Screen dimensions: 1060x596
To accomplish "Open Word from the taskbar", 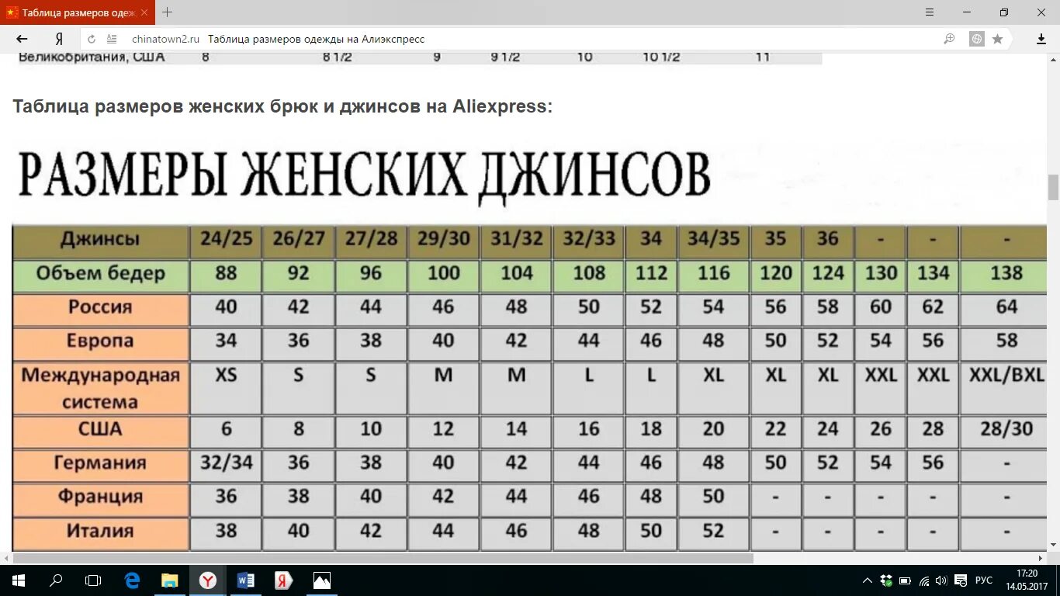I will tap(246, 580).
